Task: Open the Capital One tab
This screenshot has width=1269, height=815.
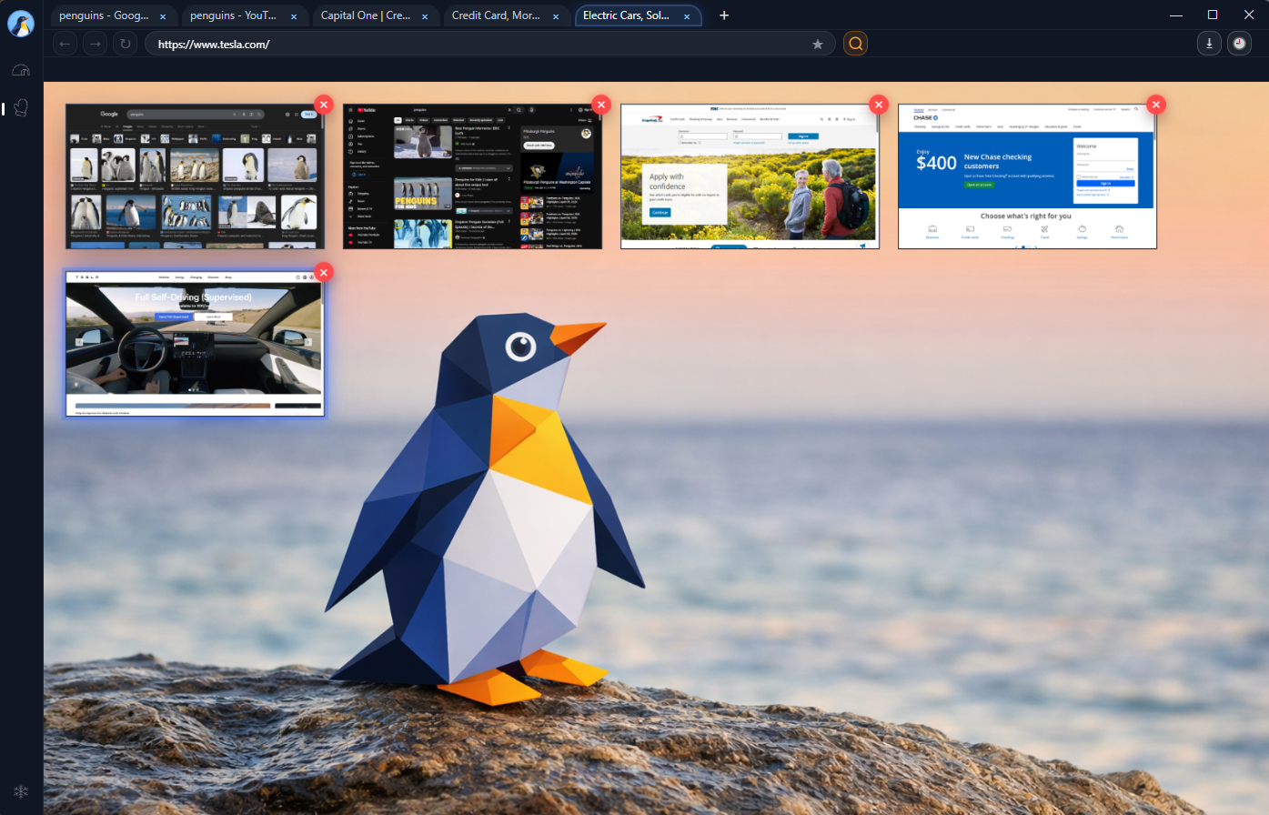Action: (362, 15)
